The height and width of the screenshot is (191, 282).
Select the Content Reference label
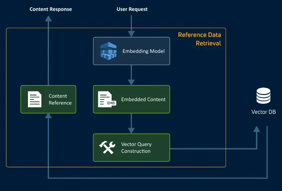coord(60,99)
